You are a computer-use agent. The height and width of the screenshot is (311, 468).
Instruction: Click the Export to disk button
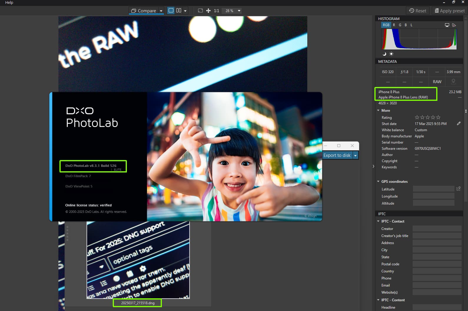pyautogui.click(x=337, y=155)
